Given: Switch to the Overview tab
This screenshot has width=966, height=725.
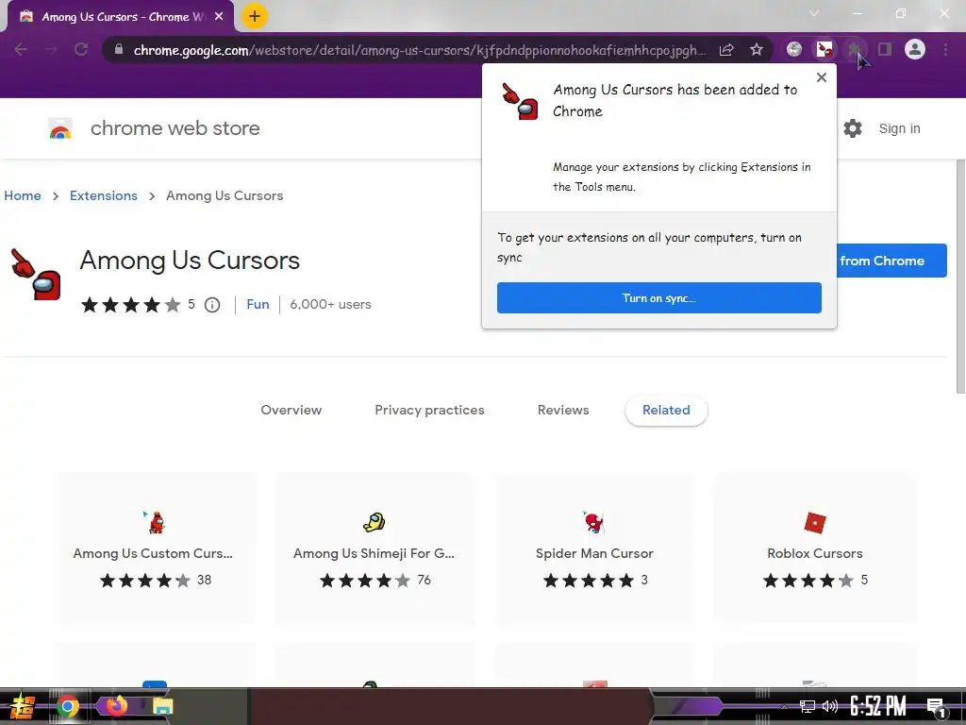Looking at the screenshot, I should click(x=291, y=410).
